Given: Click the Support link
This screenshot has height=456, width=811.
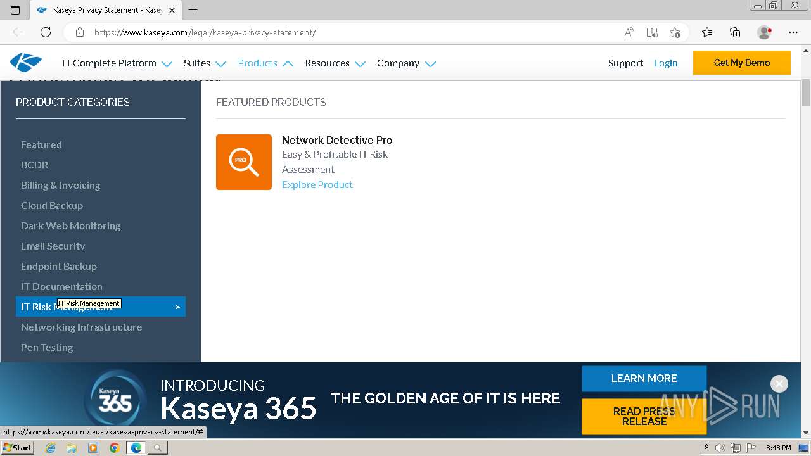Looking at the screenshot, I should [625, 63].
